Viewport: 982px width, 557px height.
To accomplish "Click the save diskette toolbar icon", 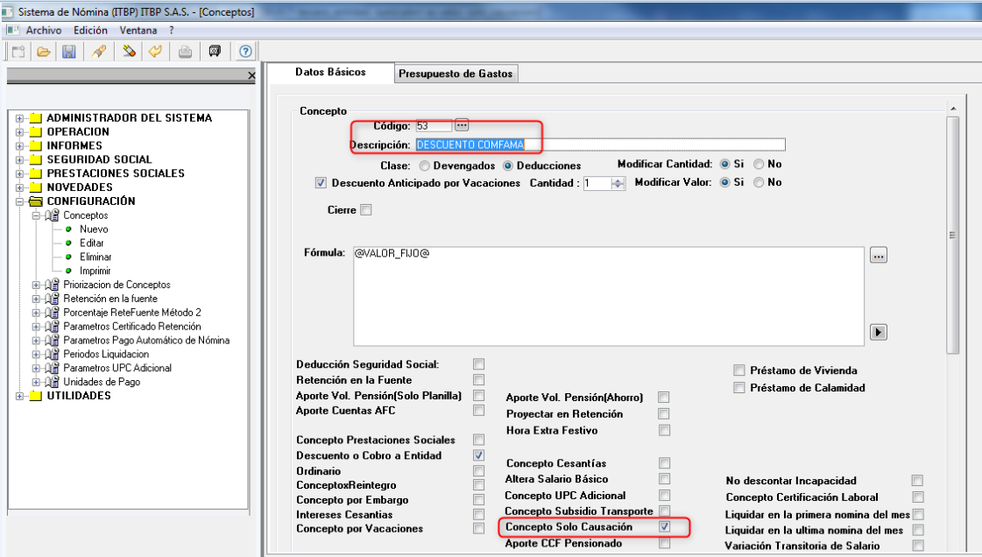I will [68, 52].
